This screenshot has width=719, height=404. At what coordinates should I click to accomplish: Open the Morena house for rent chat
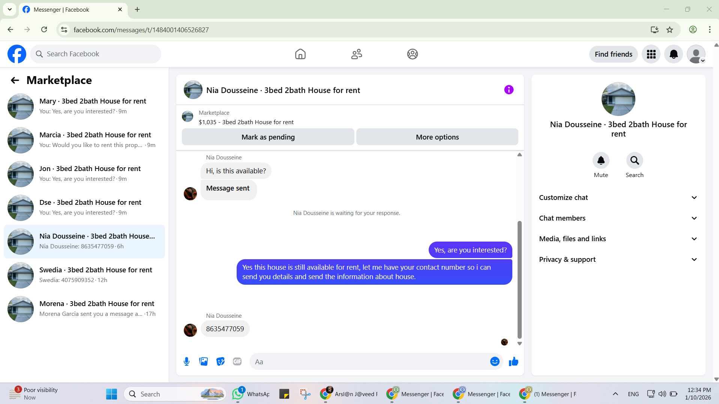click(84, 309)
